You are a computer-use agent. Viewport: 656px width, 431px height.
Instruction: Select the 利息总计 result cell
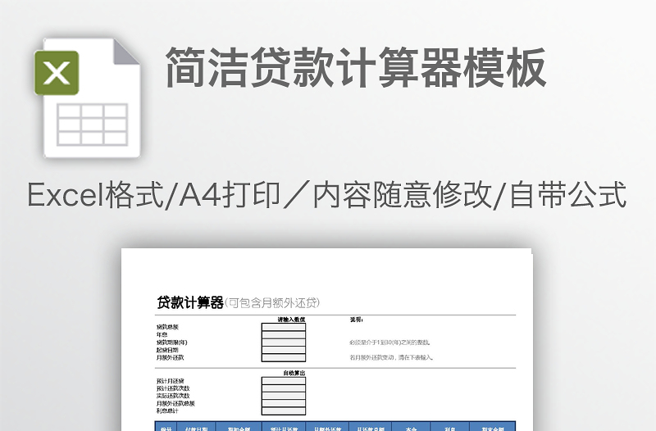[x=284, y=411]
